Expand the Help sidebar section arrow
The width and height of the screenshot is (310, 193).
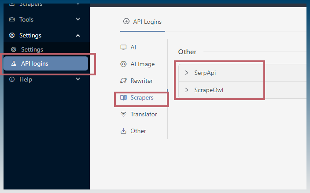(78, 79)
